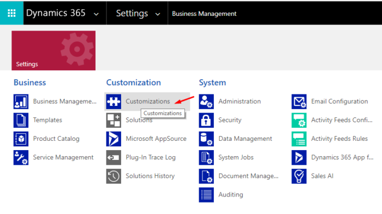The image size is (382, 214).
Task: Click the Sales AI lightbulb icon
Action: click(x=299, y=176)
